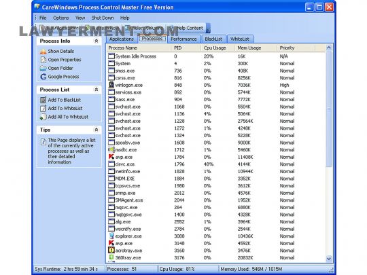Click the msdtc.exe process icon
Viewport: 367px width, 275px height.
coord(111,149)
